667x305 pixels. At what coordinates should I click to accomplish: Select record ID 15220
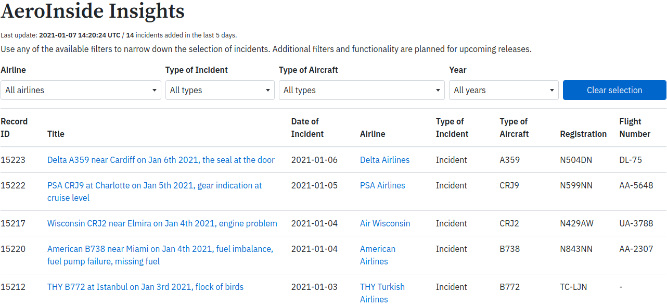coord(13,249)
